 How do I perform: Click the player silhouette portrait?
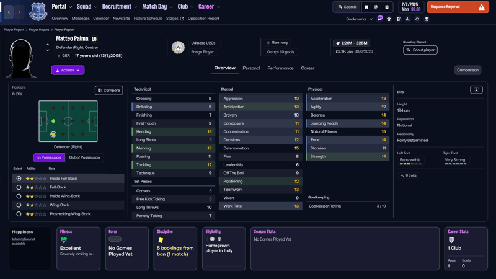tap(21, 58)
